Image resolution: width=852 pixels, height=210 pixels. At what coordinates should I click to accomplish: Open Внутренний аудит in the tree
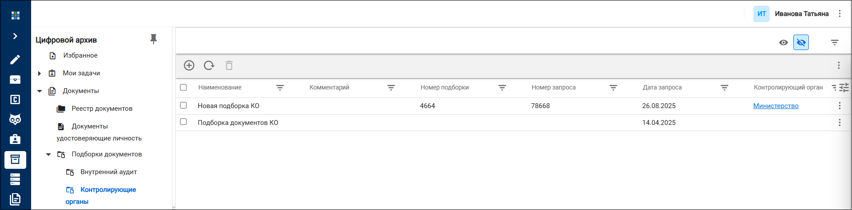click(108, 172)
